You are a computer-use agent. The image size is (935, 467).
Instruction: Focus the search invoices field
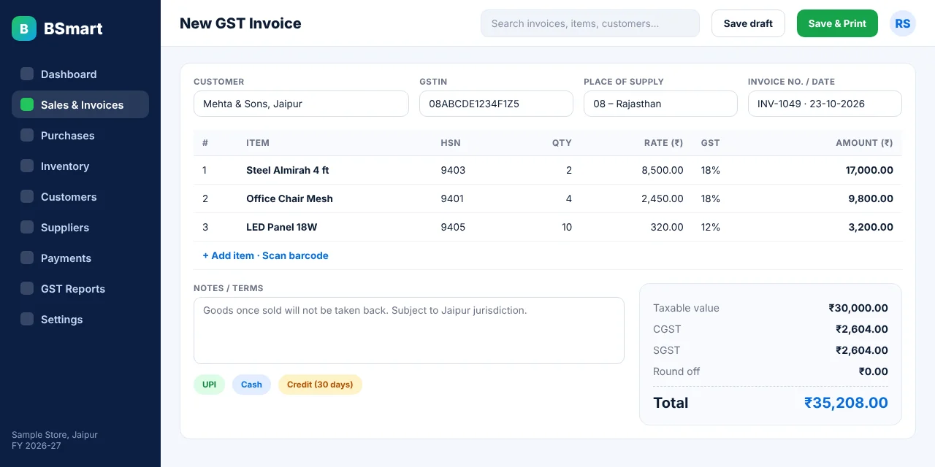click(590, 23)
